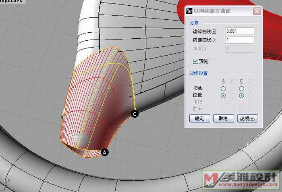Open the Perspective viewport title menu
Image resolution: width=282 pixels, height=192 pixels.
click(11, 2)
